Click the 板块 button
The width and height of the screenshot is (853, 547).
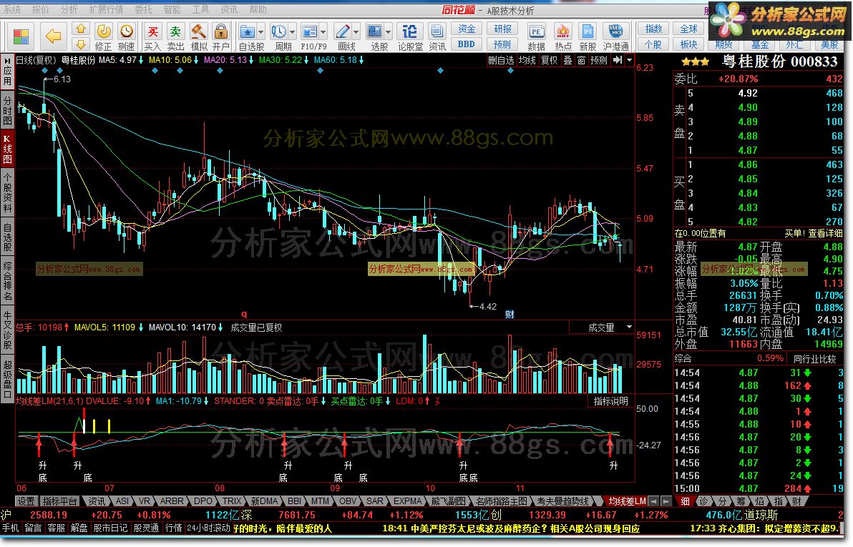(688, 44)
